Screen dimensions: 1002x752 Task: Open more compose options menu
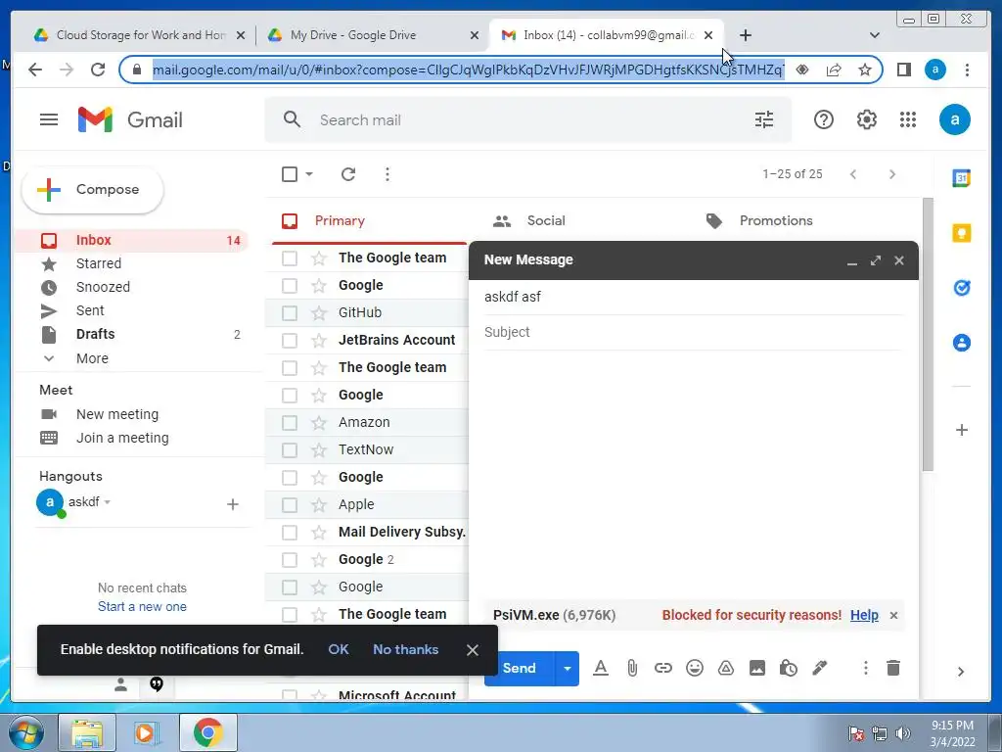865,668
